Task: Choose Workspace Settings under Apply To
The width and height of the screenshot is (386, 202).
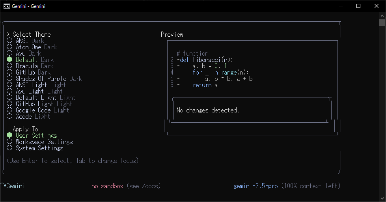Action: [x=9, y=141]
